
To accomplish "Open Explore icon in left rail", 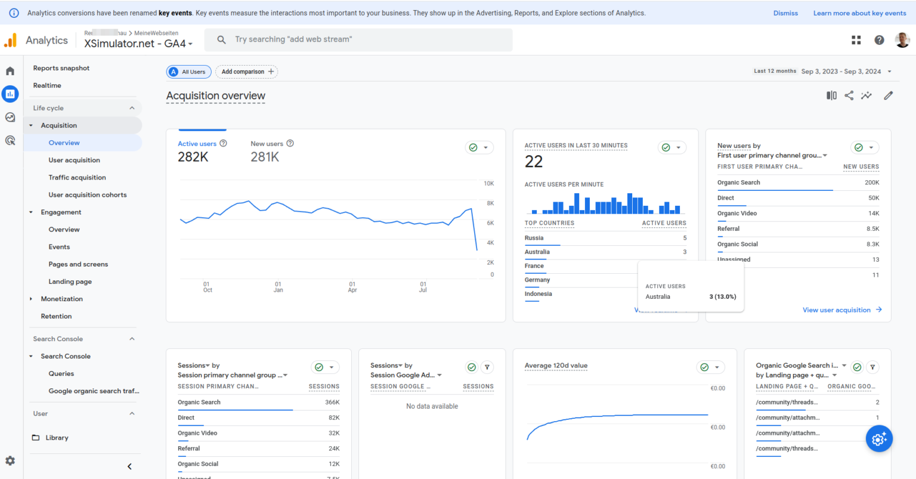I will (x=10, y=118).
